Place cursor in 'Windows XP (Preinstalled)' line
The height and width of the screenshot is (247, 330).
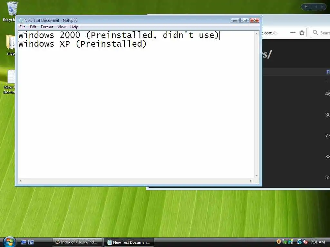82,44
